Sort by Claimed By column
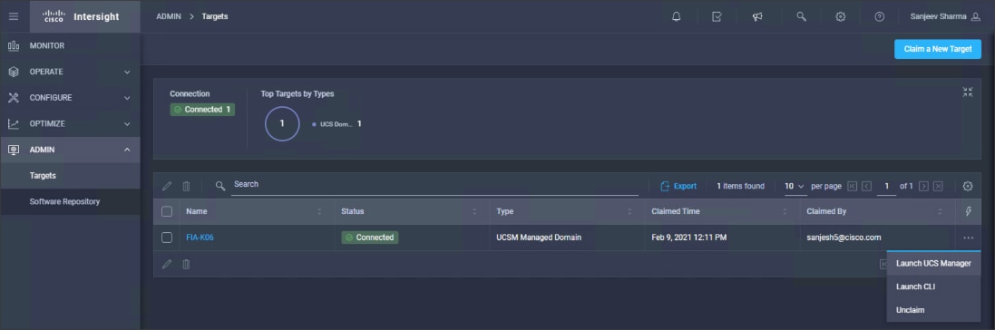The width and height of the screenshot is (995, 330). pyautogui.click(x=940, y=211)
